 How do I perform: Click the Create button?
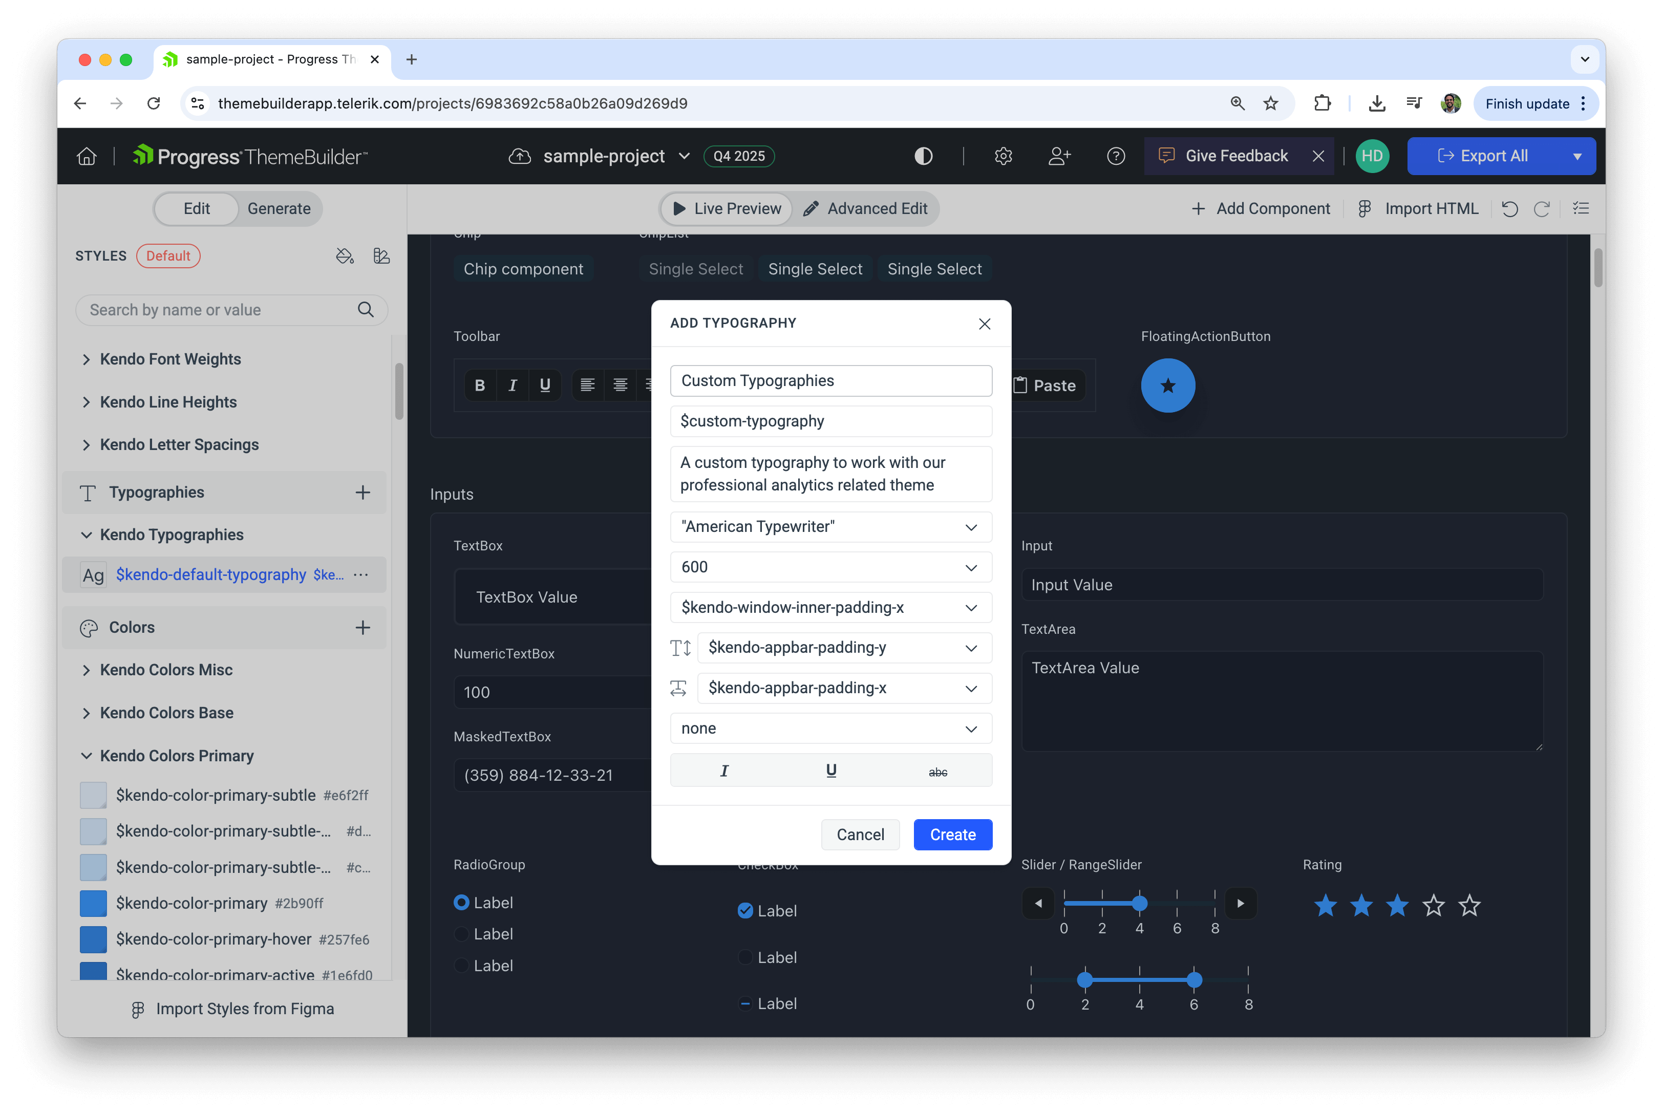(x=952, y=834)
